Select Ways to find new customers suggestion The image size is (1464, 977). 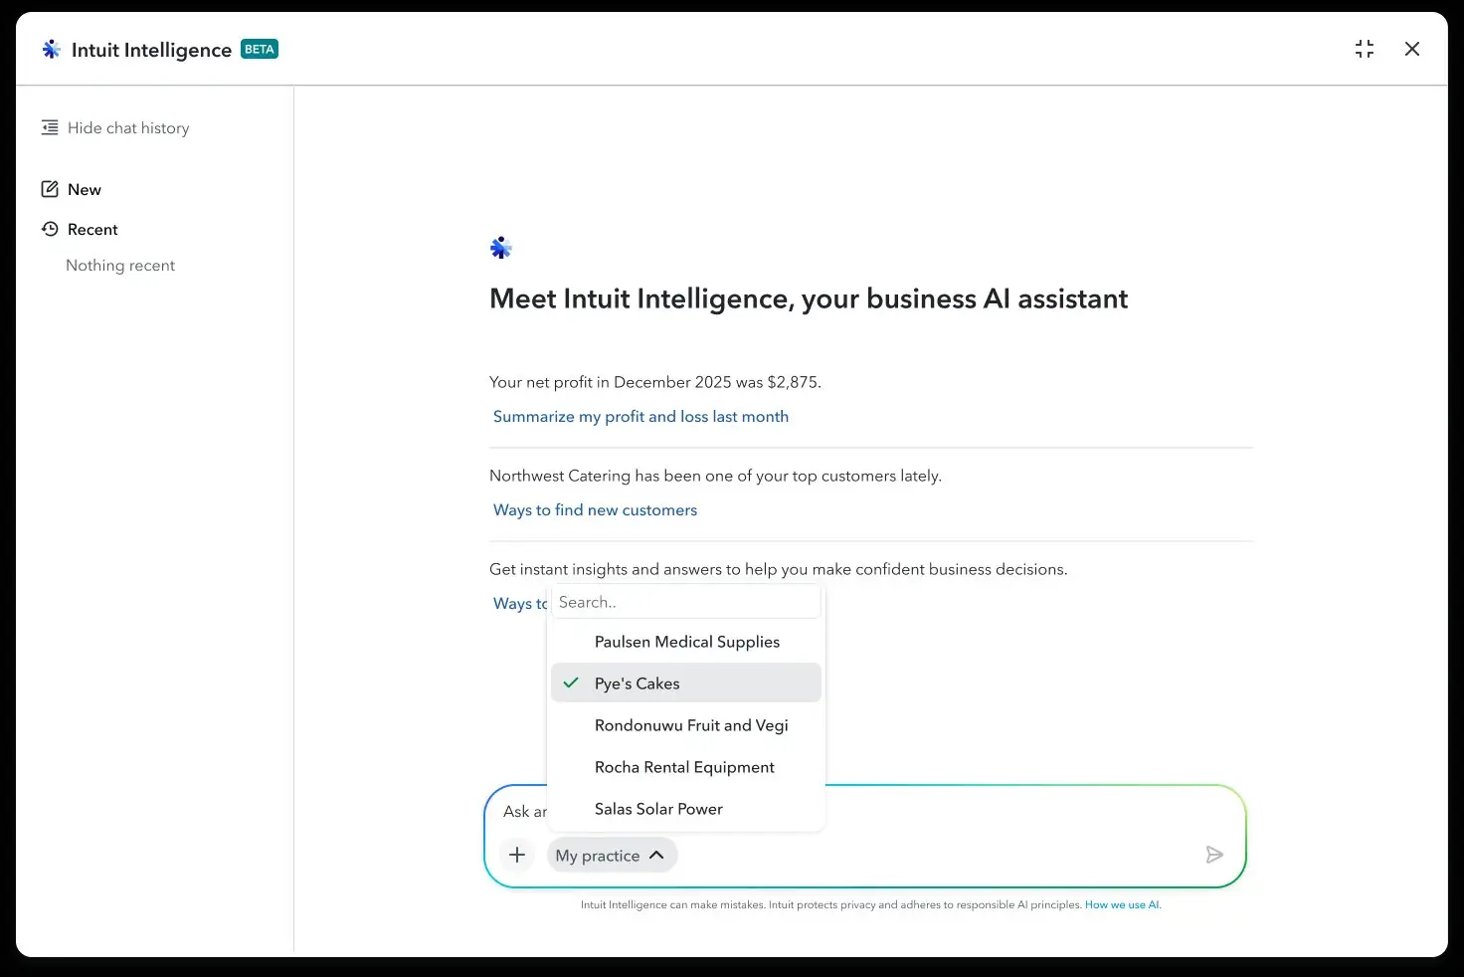tap(595, 509)
